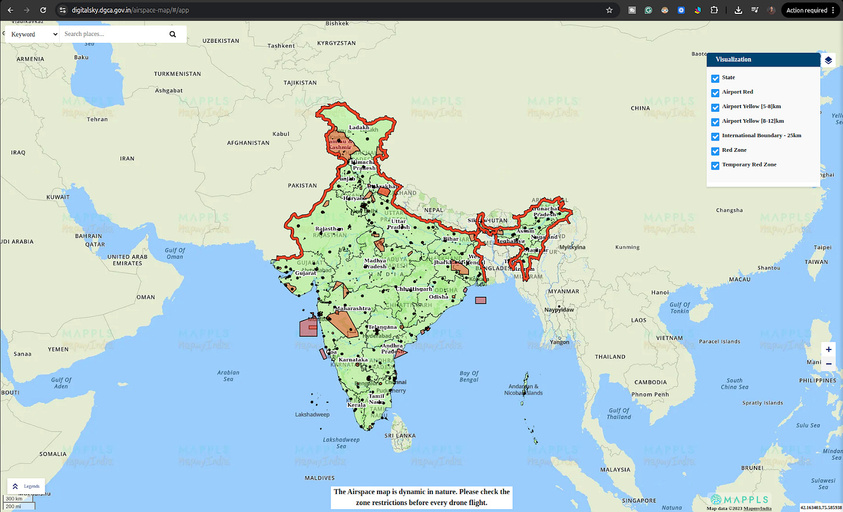Zoom out the map with minus
Screen dimensions: 843x512
click(829, 364)
